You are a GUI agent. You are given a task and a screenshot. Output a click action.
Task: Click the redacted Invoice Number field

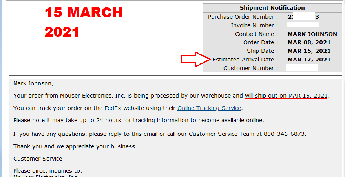point(303,24)
